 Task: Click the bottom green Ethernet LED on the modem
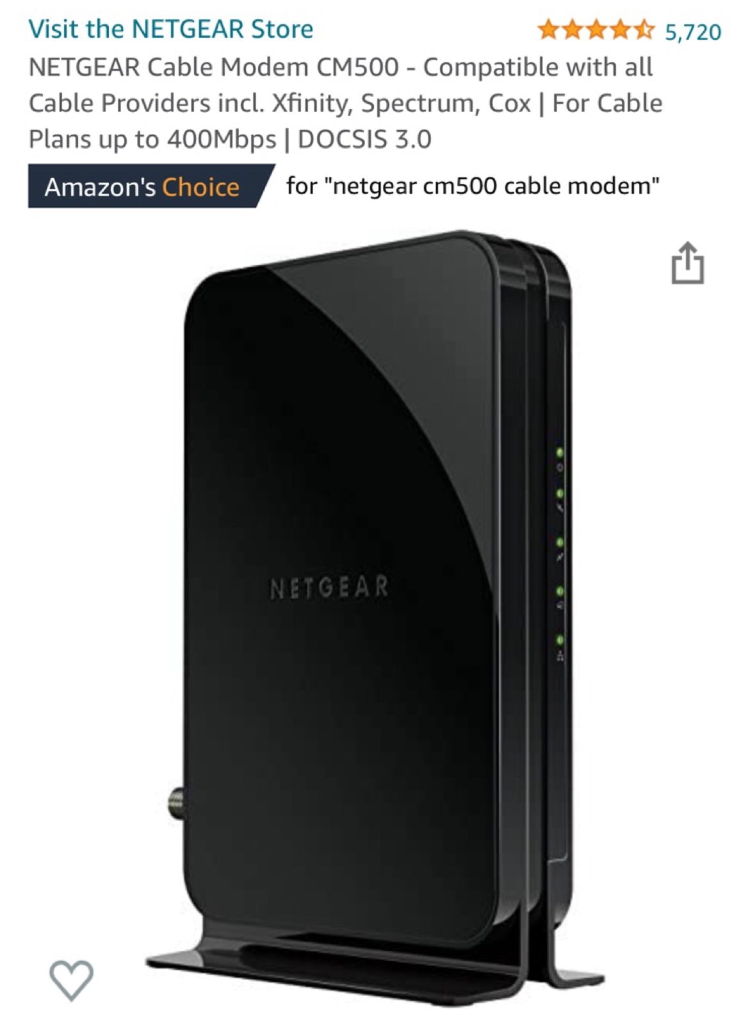(560, 640)
